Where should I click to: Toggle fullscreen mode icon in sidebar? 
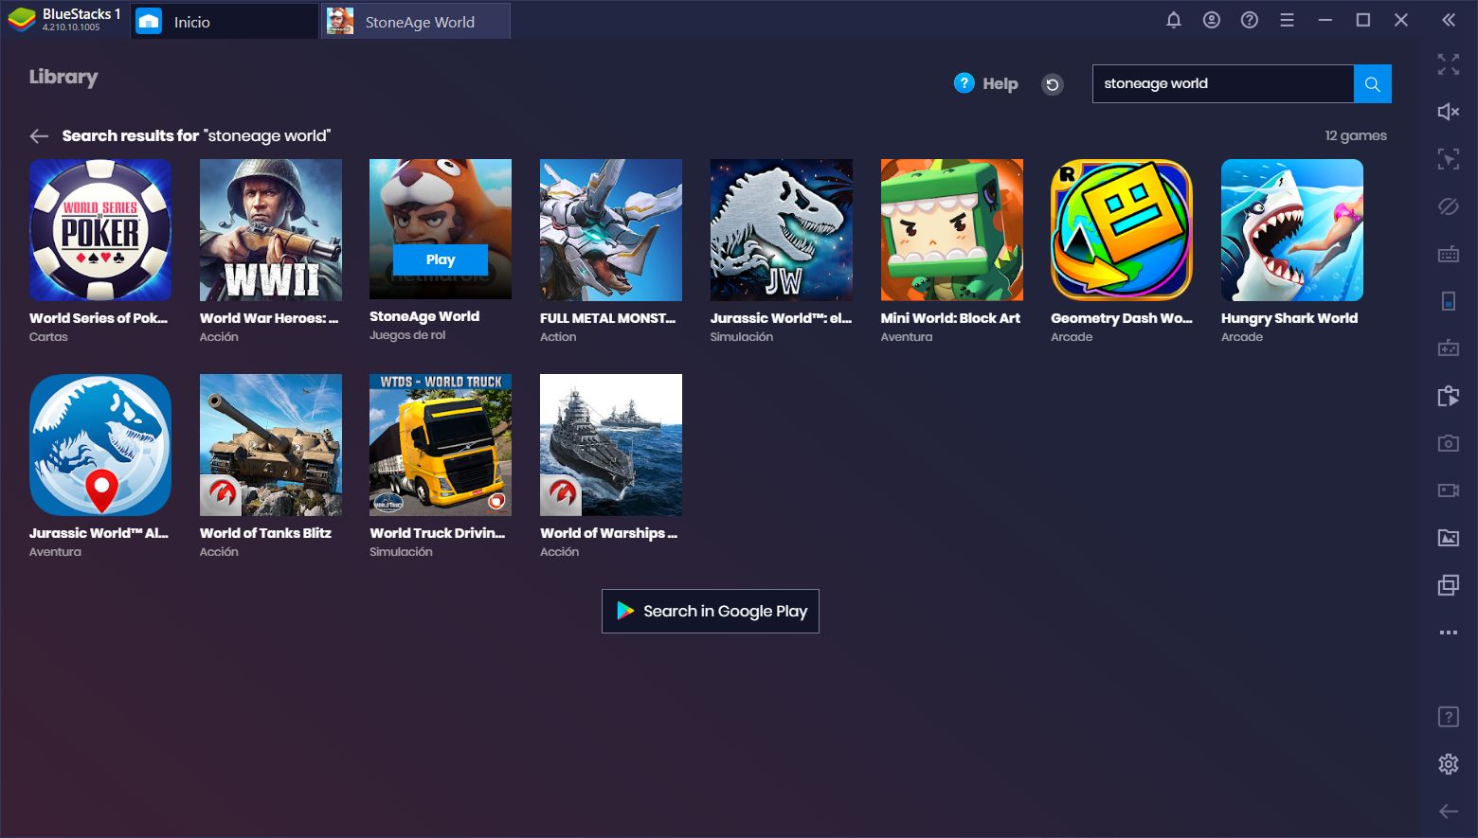coord(1449,64)
